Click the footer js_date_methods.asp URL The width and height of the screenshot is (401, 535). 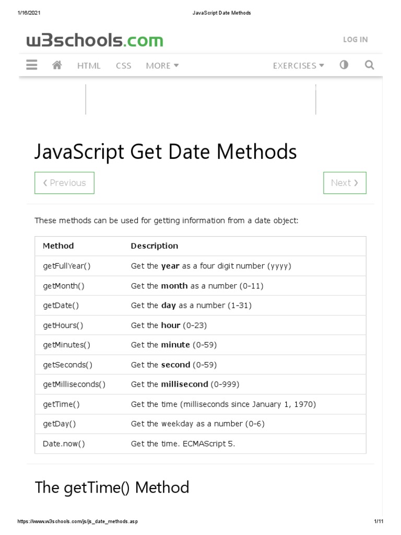click(78, 521)
